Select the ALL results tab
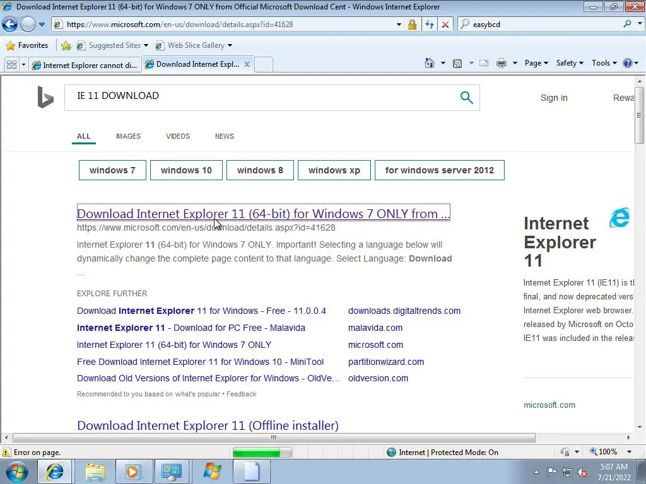Viewport: 646px width, 484px height. 84,136
